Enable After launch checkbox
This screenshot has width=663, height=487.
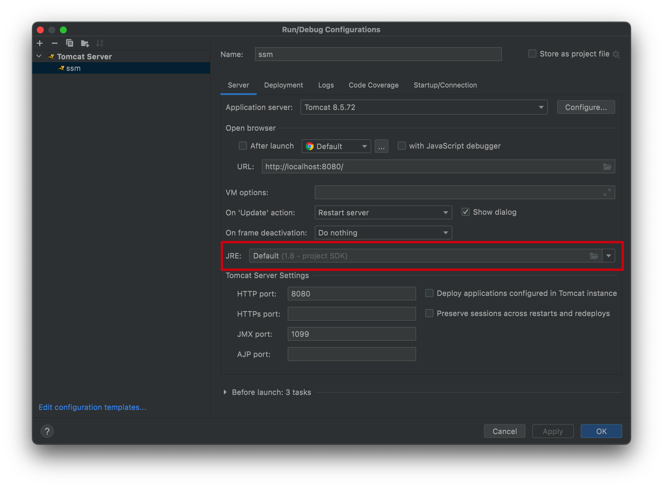[243, 146]
